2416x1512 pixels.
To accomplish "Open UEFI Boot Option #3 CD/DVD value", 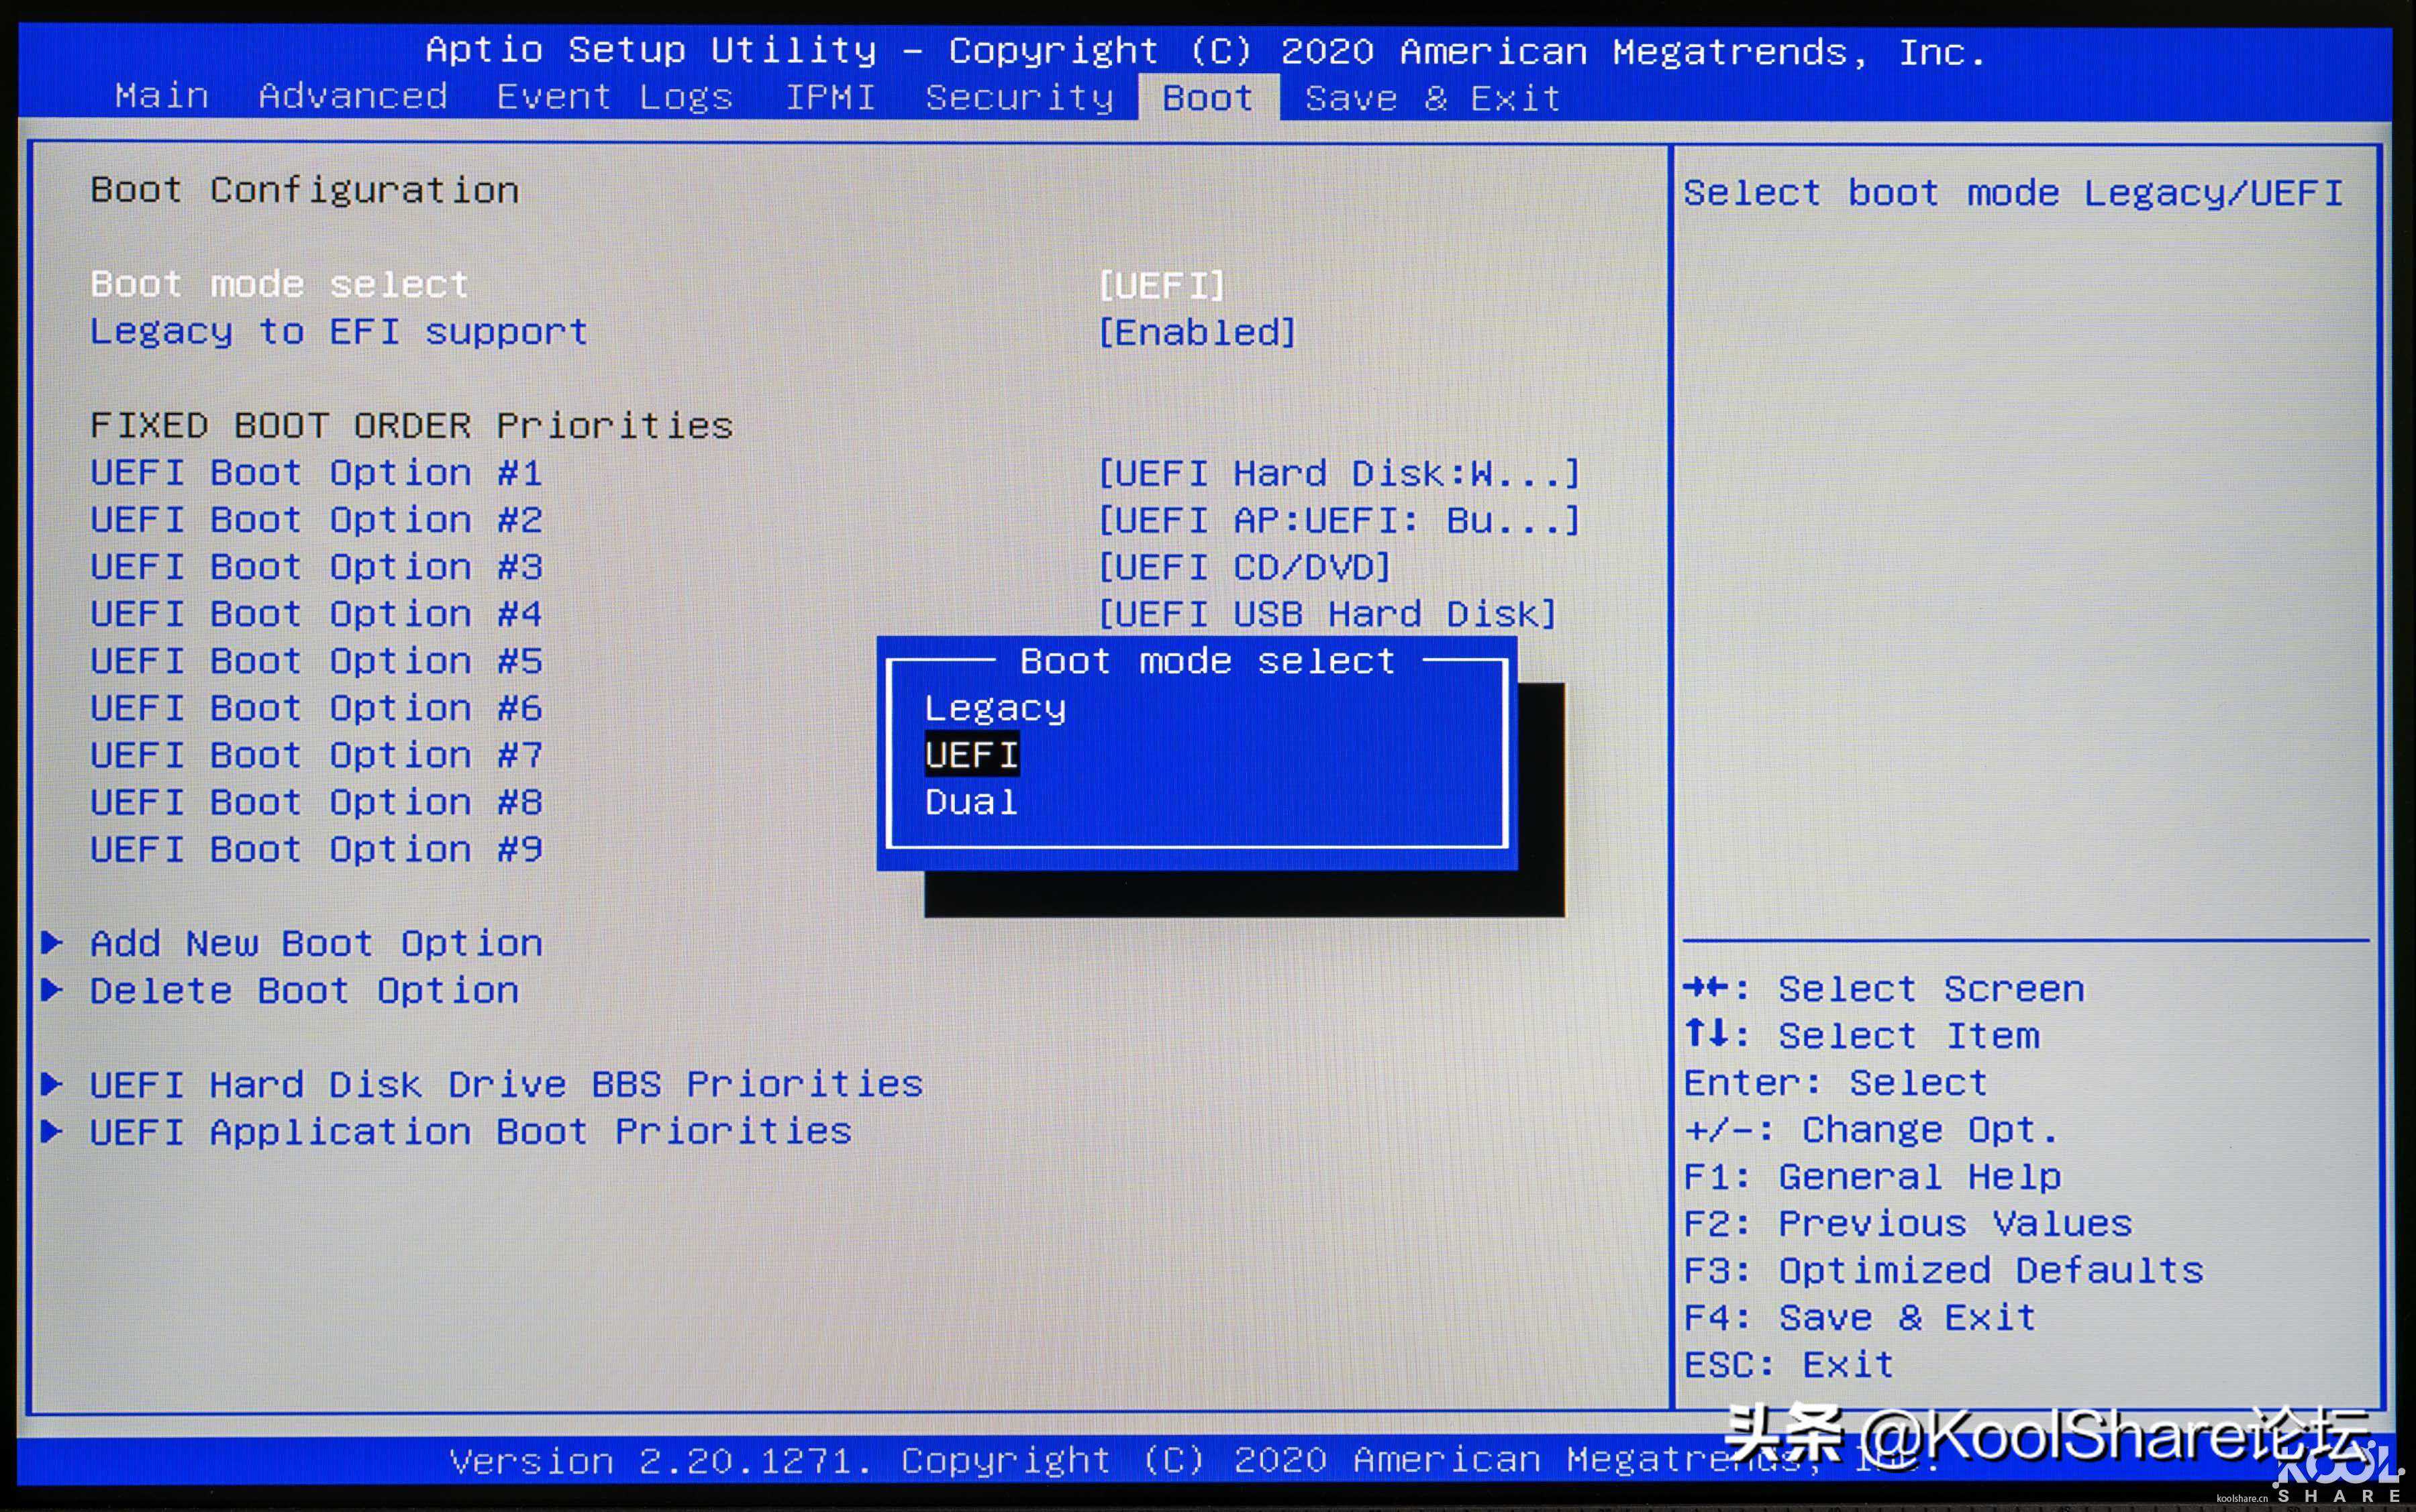I will coord(1244,567).
